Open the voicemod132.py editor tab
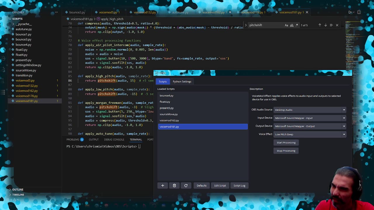Image resolution: width=374 pixels, height=210 pixels. coord(145,12)
